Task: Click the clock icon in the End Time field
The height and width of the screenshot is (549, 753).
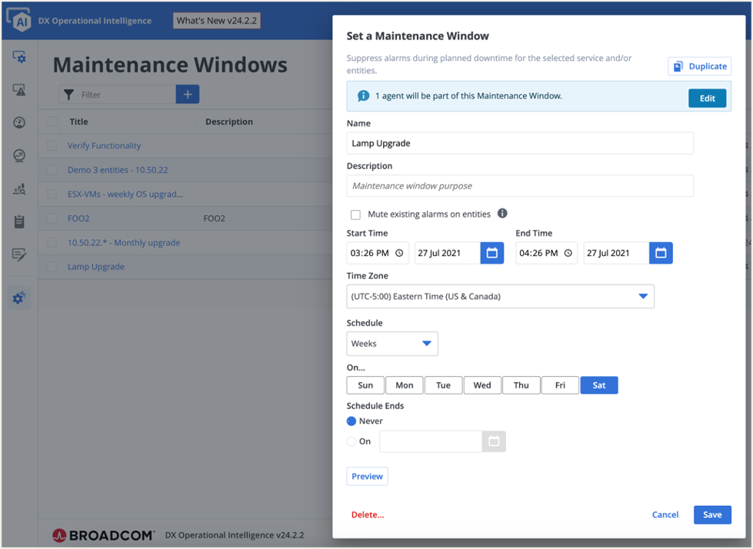Action: coord(569,252)
